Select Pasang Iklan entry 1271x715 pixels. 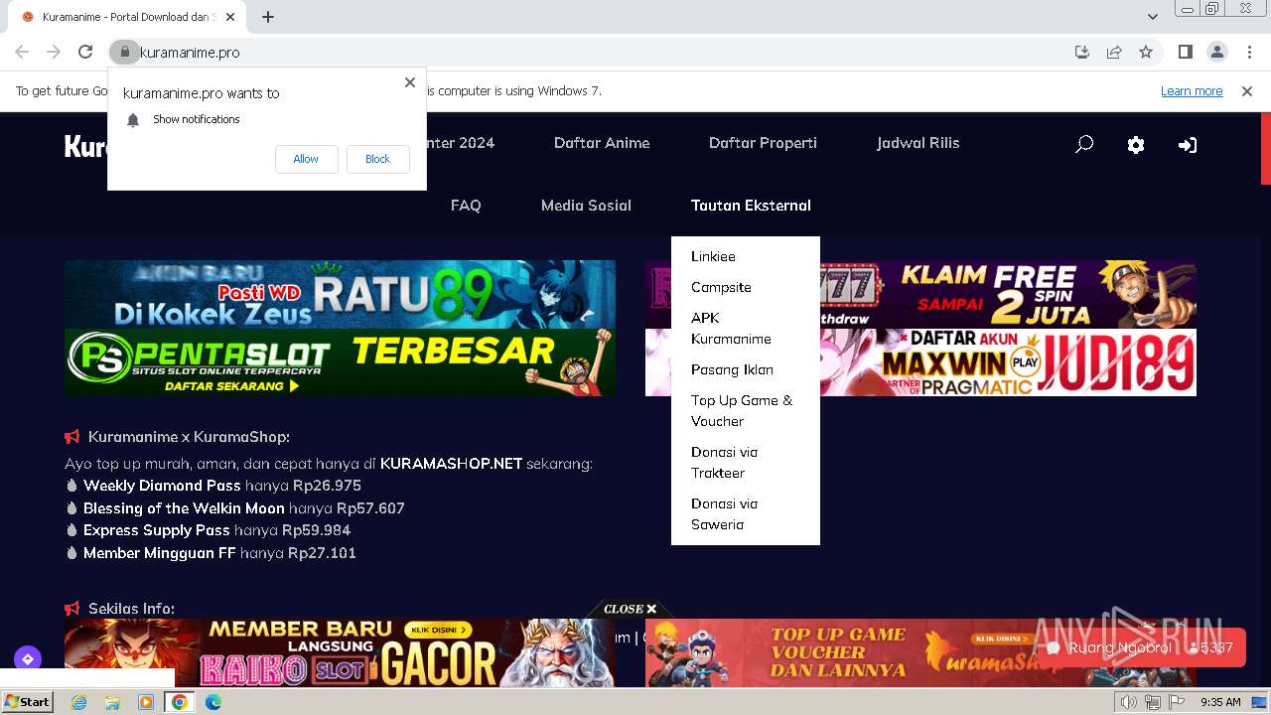tap(732, 369)
